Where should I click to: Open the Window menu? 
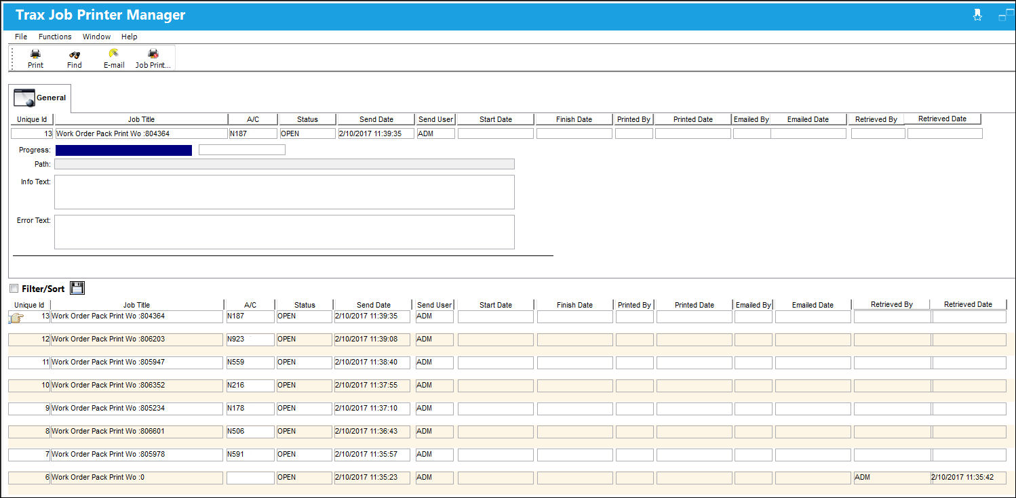click(x=96, y=37)
